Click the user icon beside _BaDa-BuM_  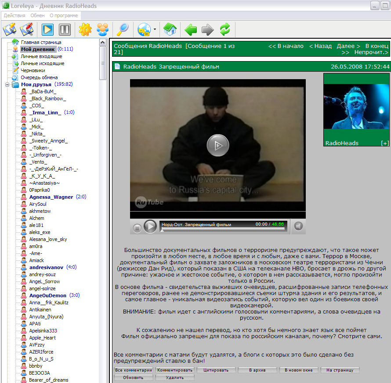[24, 91]
